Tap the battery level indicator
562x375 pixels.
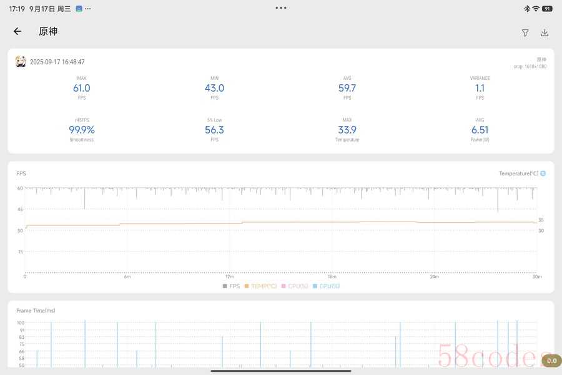click(x=547, y=9)
